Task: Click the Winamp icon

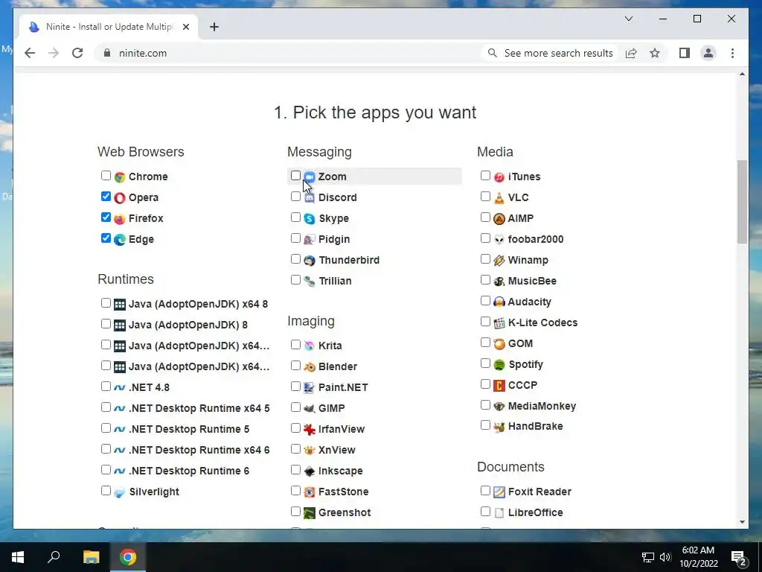Action: (499, 261)
